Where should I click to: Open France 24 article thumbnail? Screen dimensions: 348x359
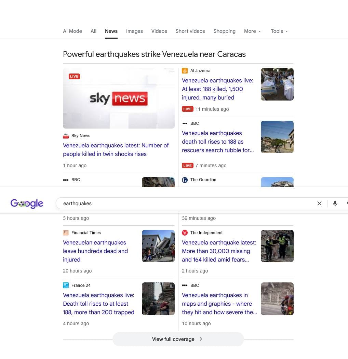pyautogui.click(x=158, y=299)
